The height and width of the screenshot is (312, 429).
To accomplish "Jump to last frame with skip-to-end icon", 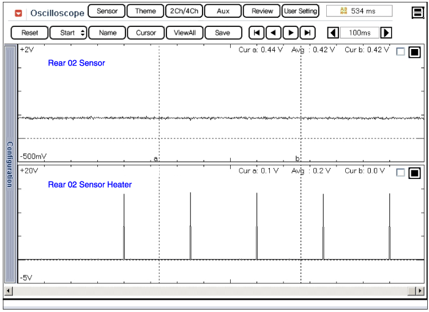I will pos(308,32).
